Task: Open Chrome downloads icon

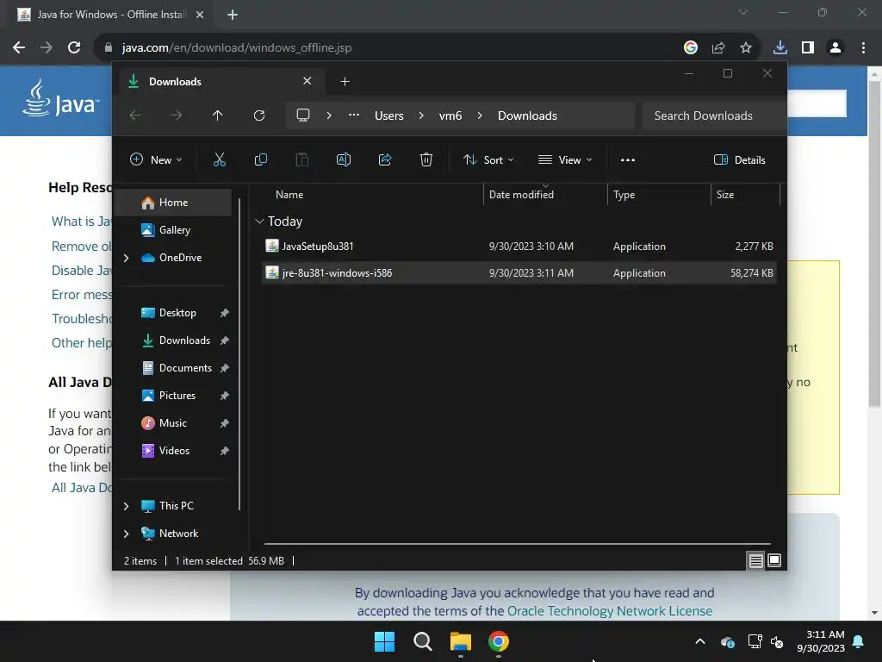Action: [780, 48]
